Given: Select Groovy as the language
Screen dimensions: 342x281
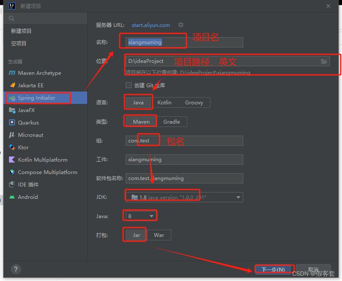Looking at the screenshot, I should point(194,103).
